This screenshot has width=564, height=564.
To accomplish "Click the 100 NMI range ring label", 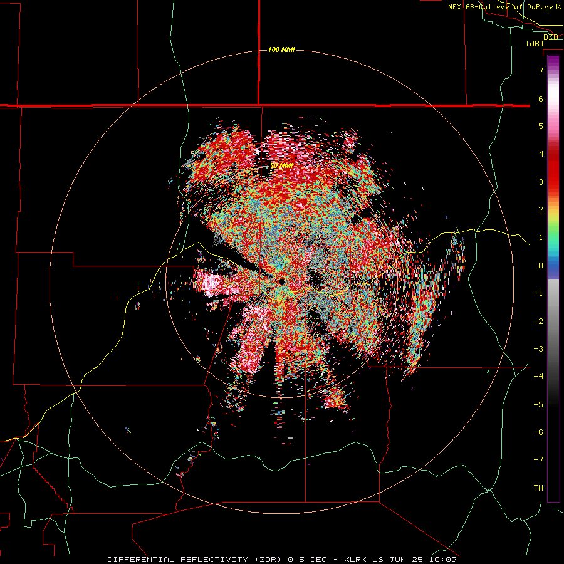I will tap(281, 50).
